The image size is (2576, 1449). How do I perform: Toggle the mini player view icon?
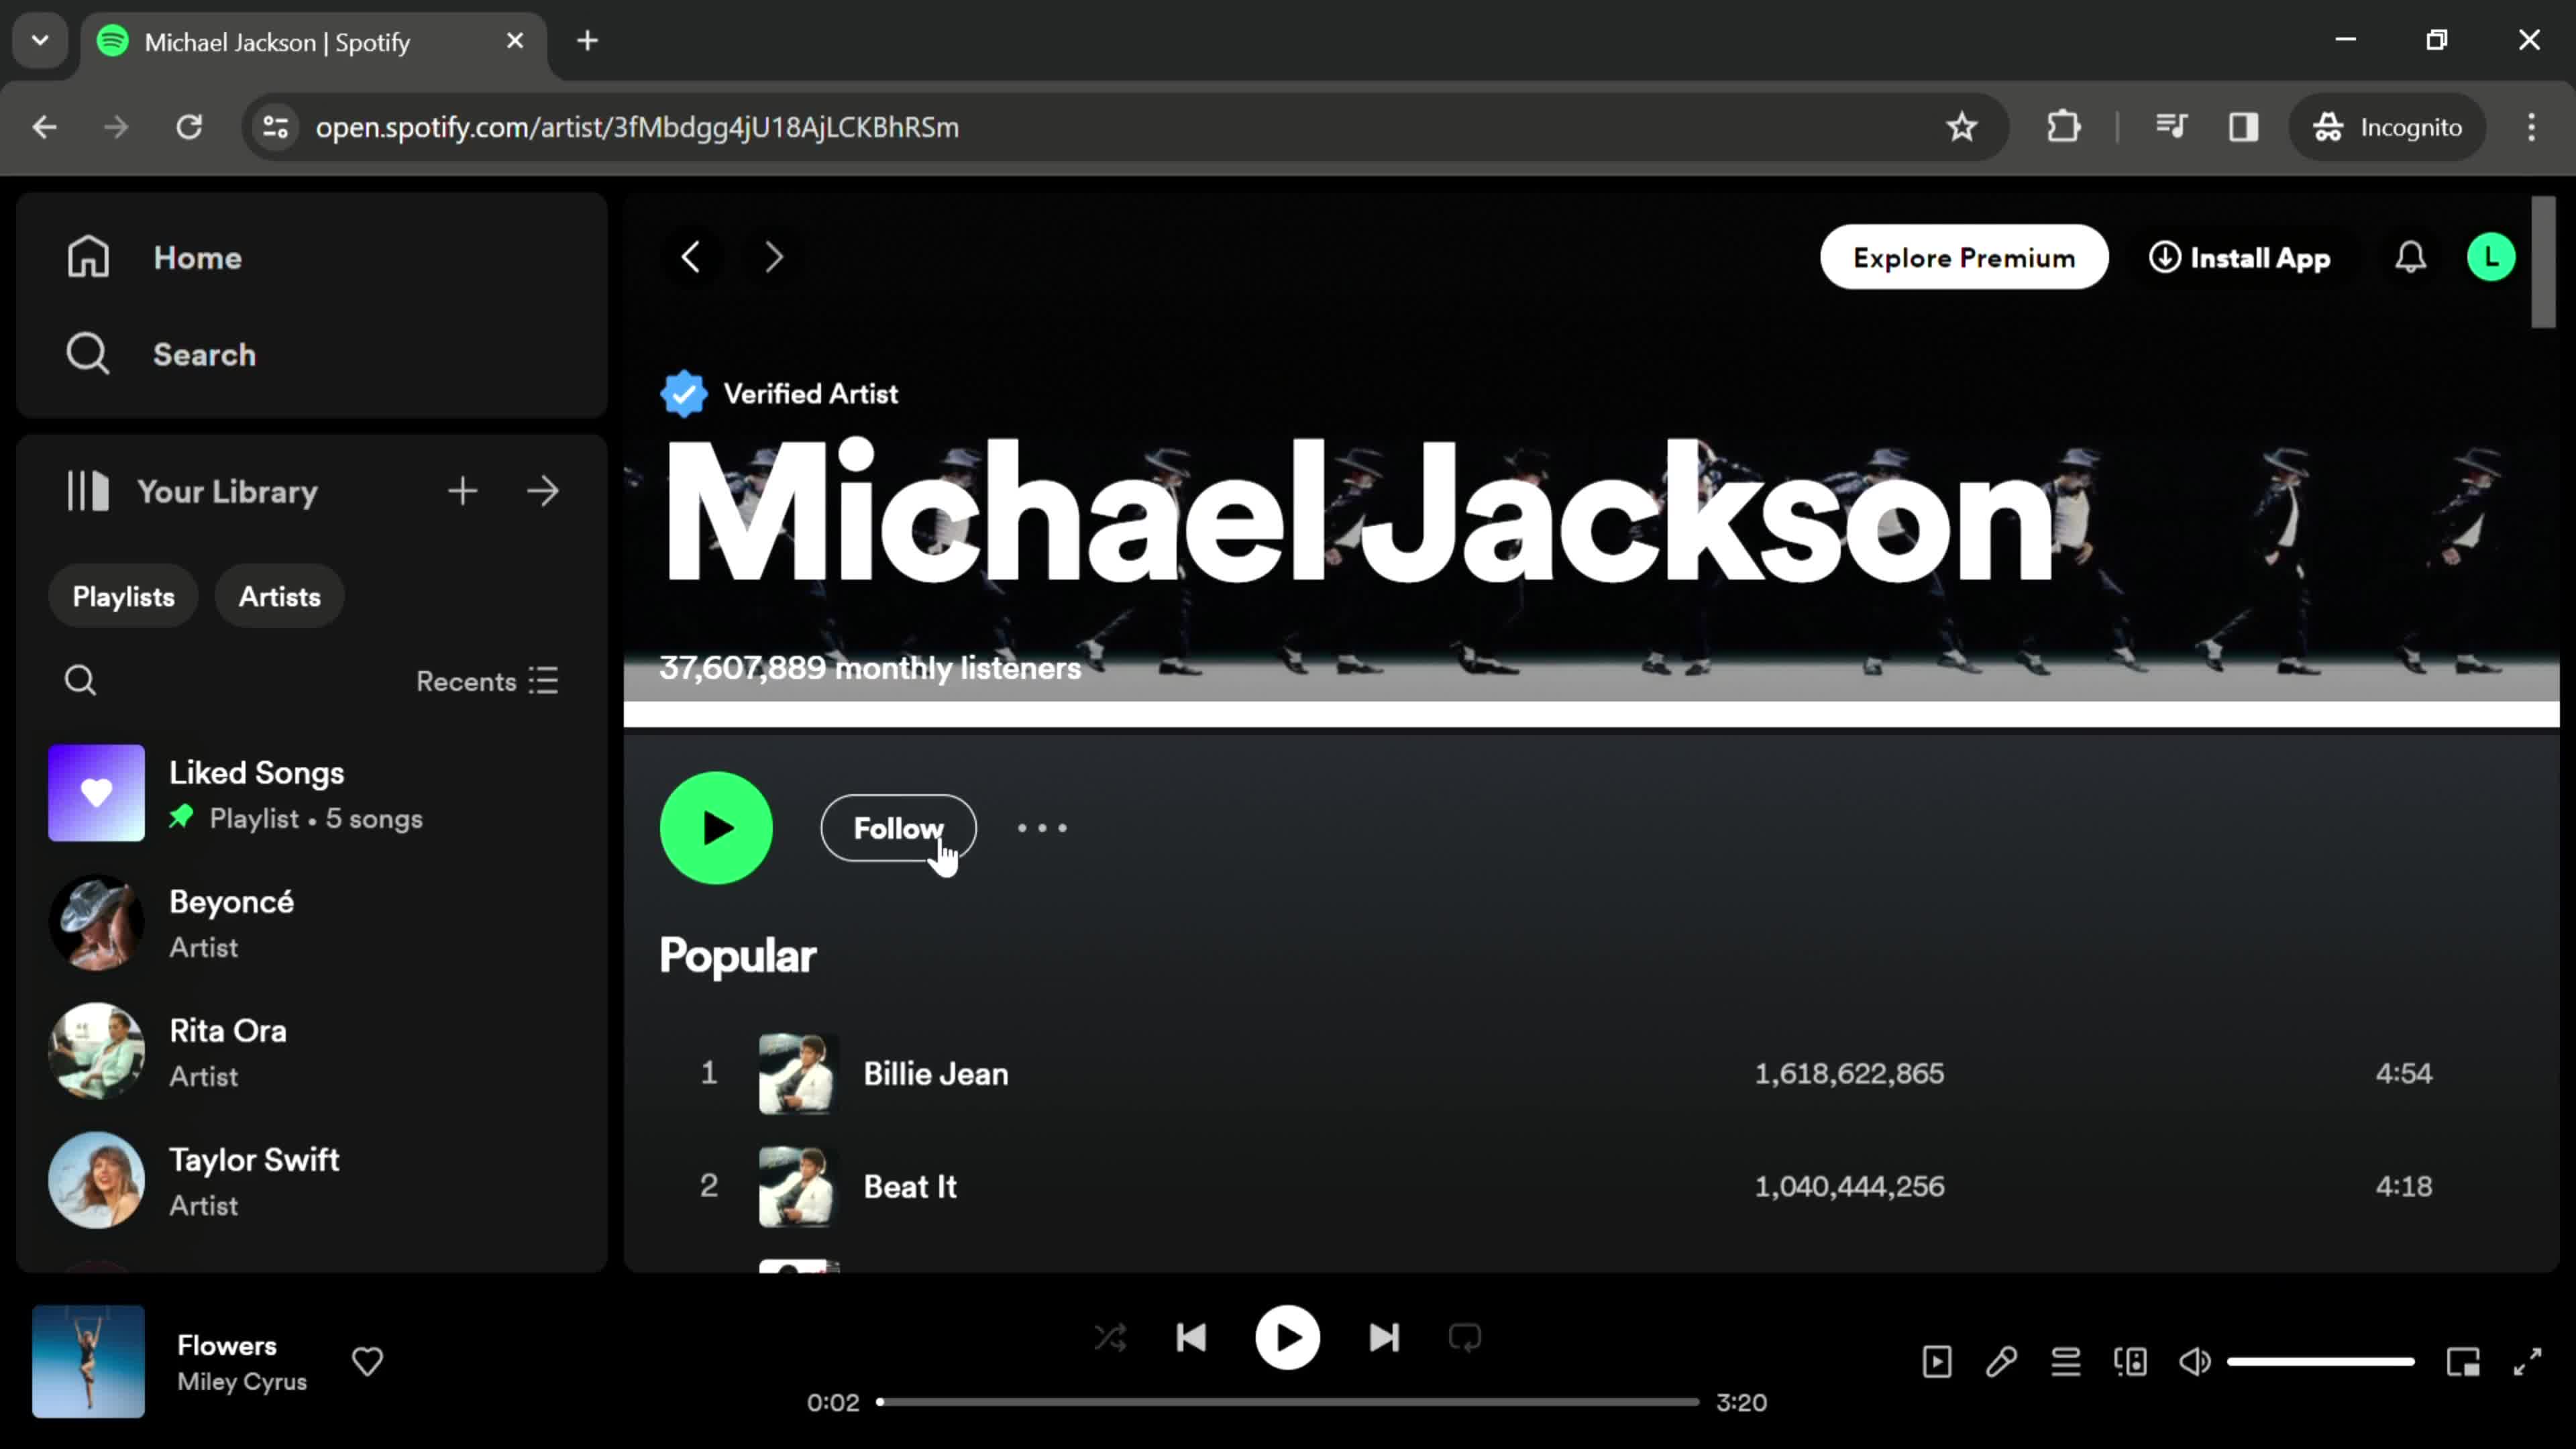coord(2465,1362)
